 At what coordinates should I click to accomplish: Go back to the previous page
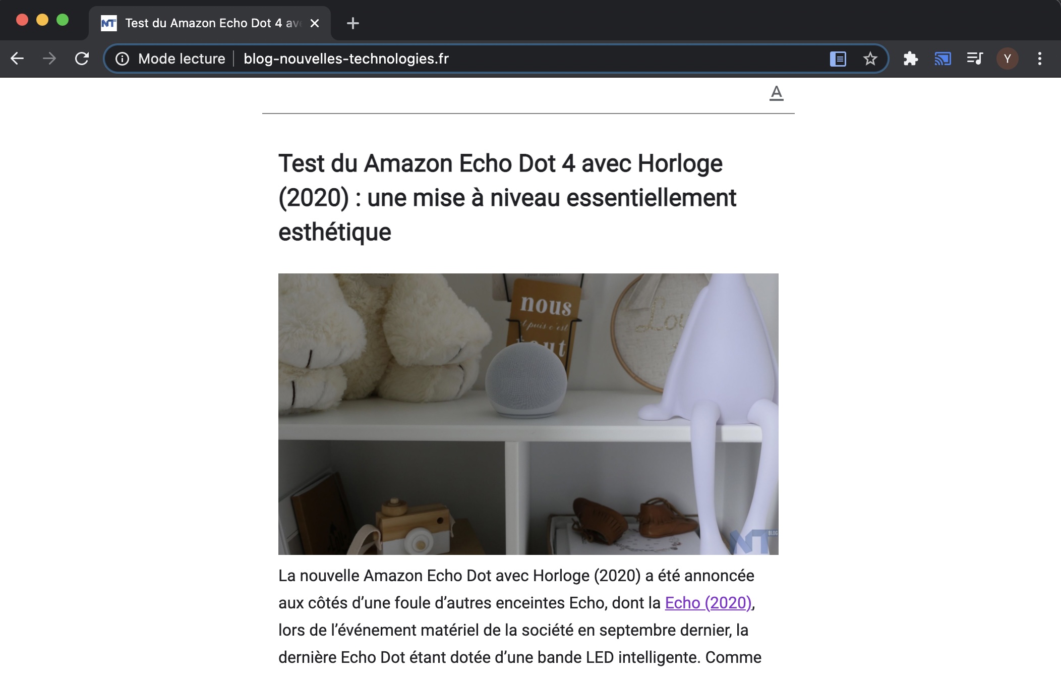coord(17,59)
